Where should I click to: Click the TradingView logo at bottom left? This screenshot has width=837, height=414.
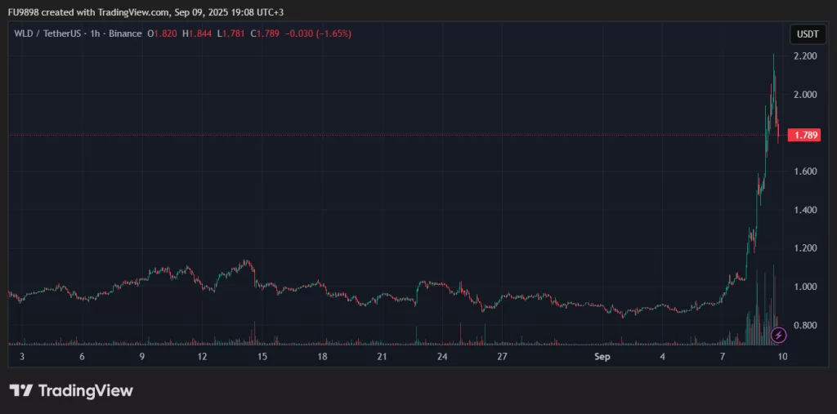pos(70,391)
